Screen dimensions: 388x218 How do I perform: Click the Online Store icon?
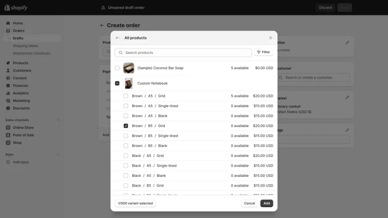coord(8,127)
